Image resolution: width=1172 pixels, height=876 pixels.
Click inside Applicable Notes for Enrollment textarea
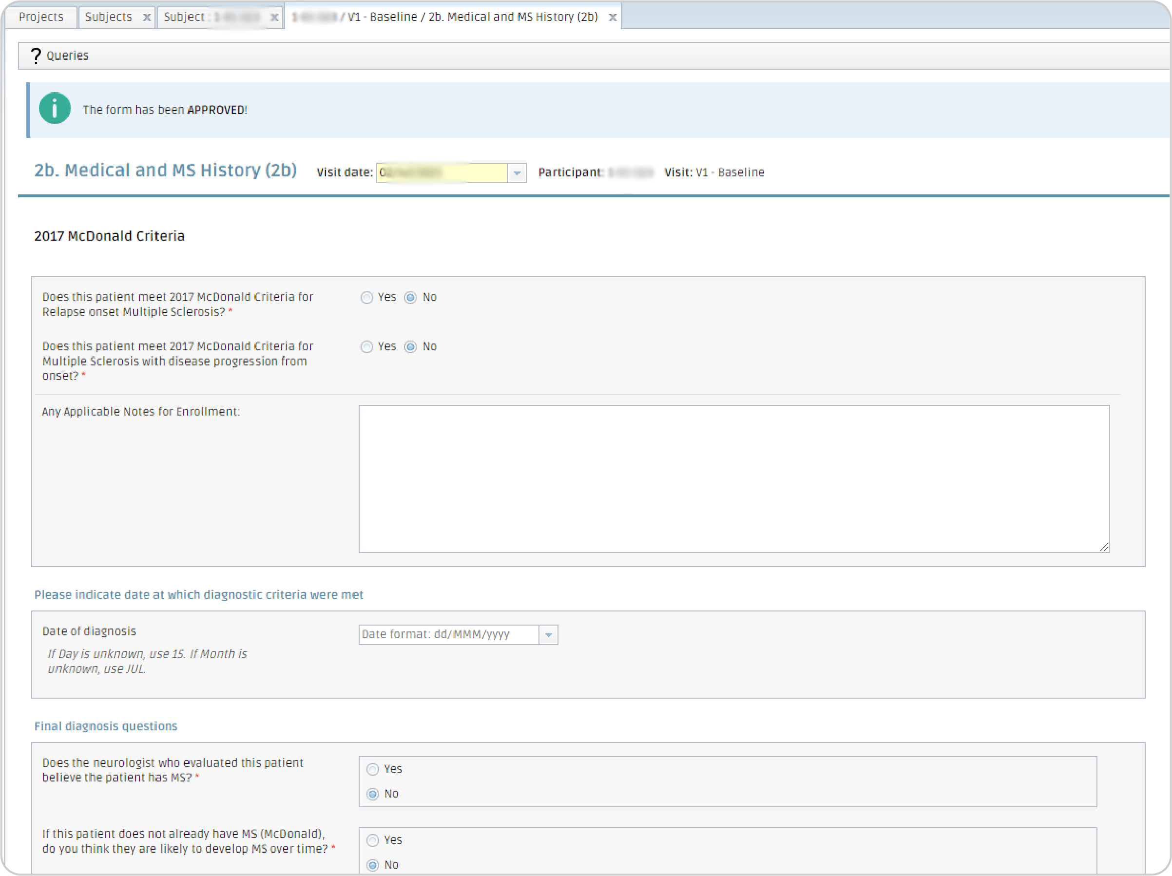pyautogui.click(x=733, y=479)
